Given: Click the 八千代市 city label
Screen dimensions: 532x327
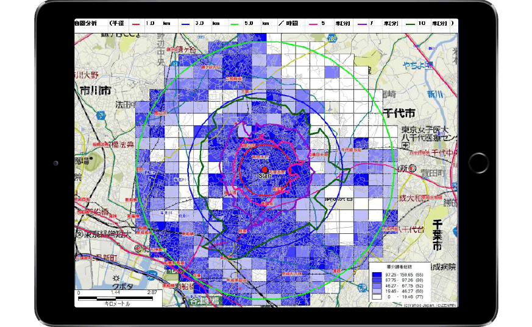Looking at the screenshot, I should [400, 113].
